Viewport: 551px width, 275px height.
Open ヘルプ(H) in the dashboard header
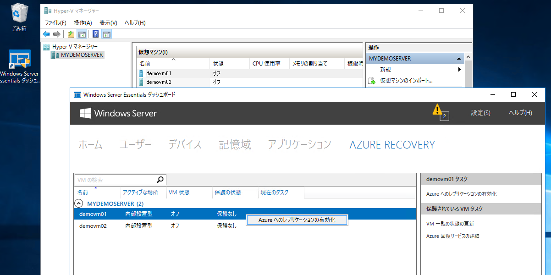click(x=520, y=113)
